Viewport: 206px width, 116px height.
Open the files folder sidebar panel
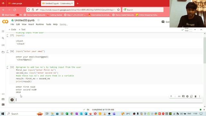tap(3, 52)
